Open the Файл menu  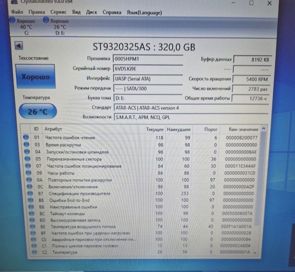click(x=17, y=12)
